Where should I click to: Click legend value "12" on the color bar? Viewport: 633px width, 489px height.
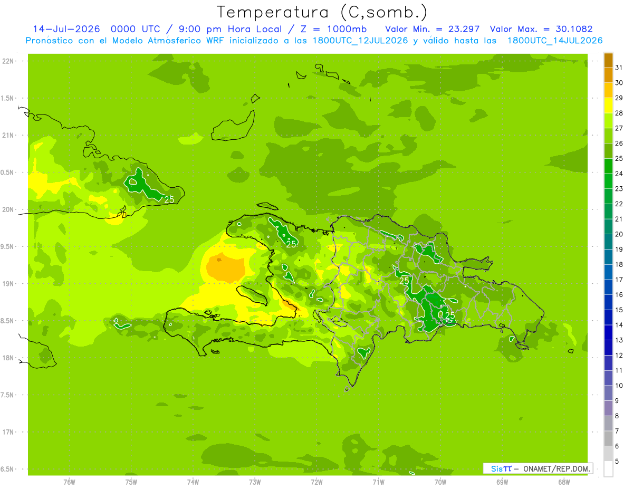click(619, 355)
